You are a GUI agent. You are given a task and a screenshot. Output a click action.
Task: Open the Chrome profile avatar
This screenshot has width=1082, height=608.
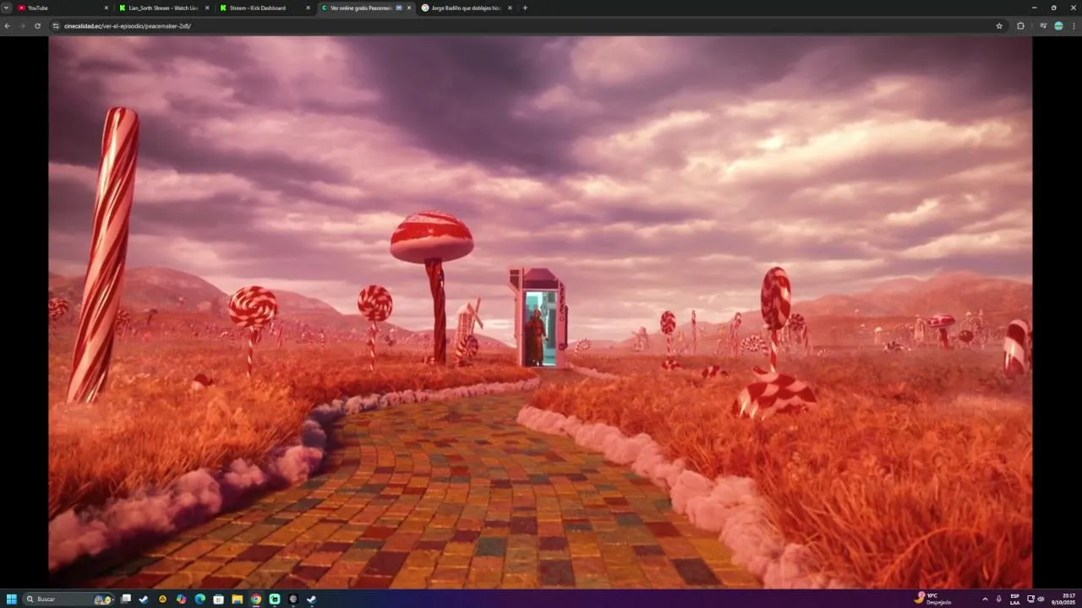click(1058, 25)
